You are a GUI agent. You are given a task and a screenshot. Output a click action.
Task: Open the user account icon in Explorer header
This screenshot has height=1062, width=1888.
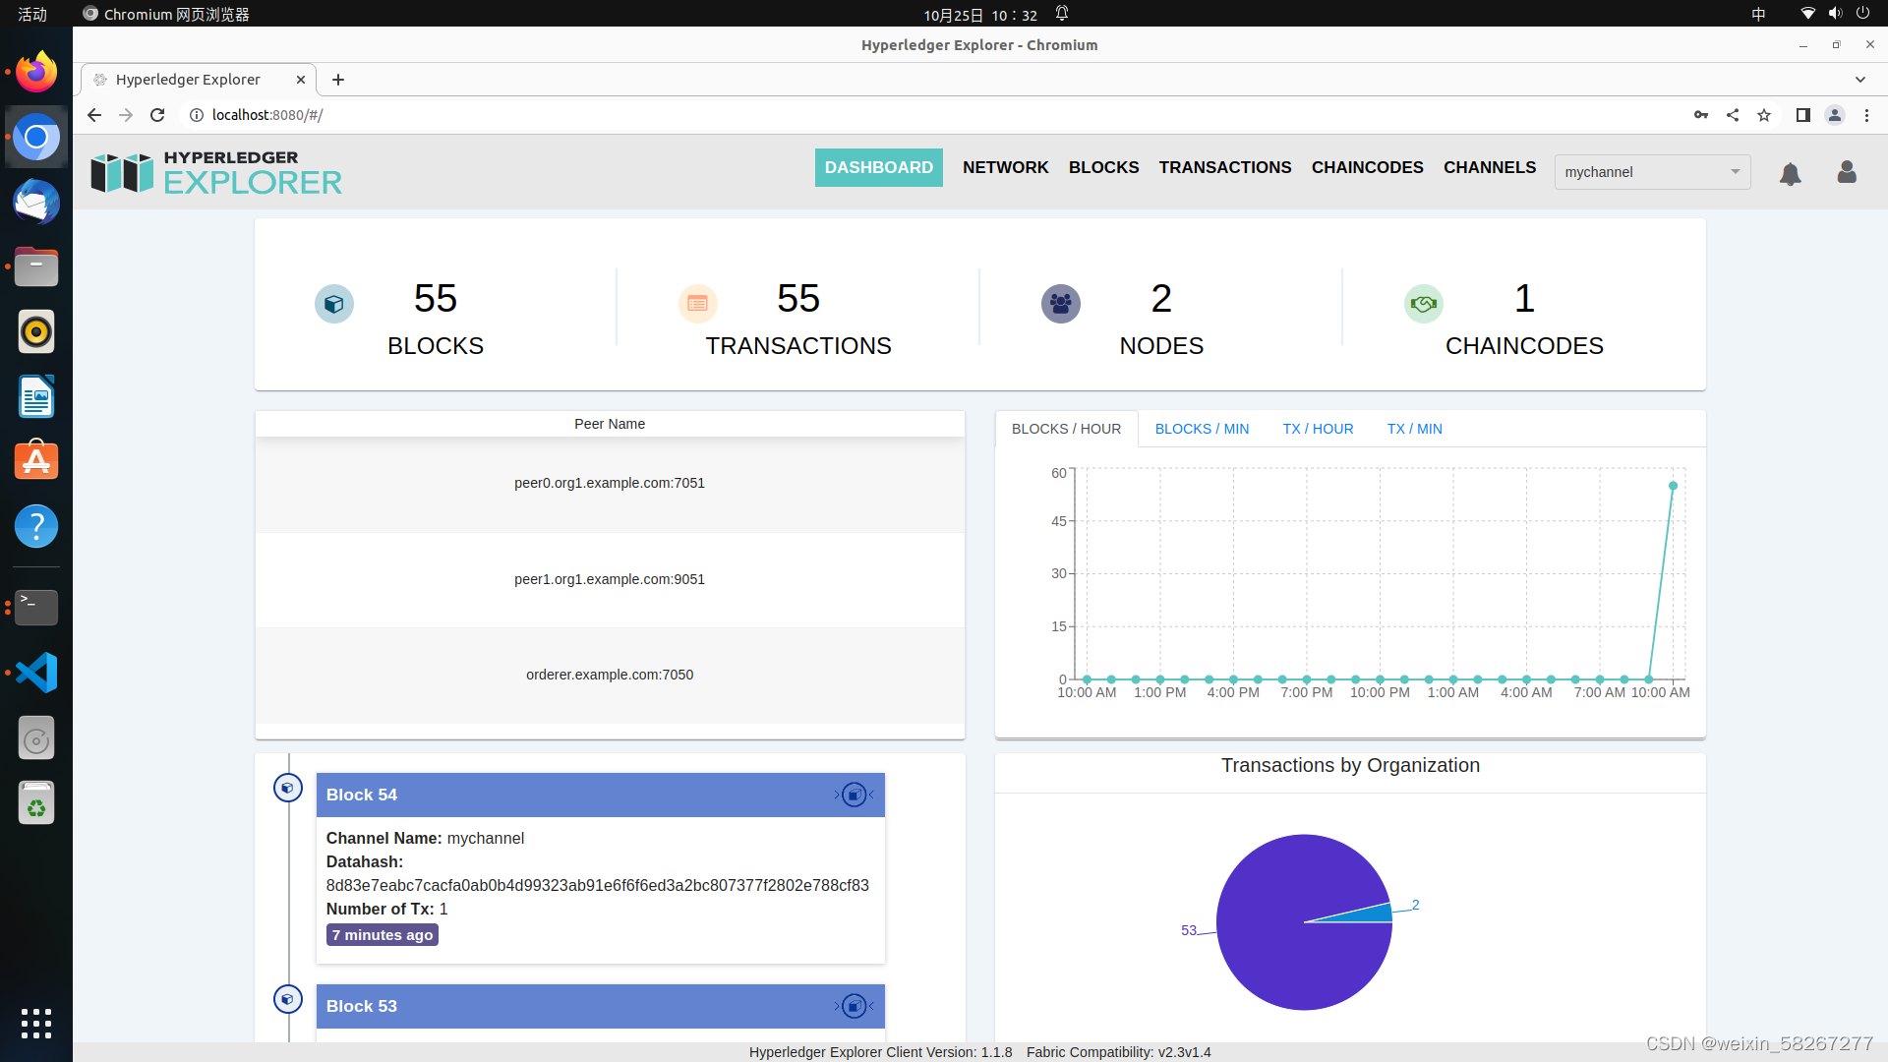(1847, 172)
